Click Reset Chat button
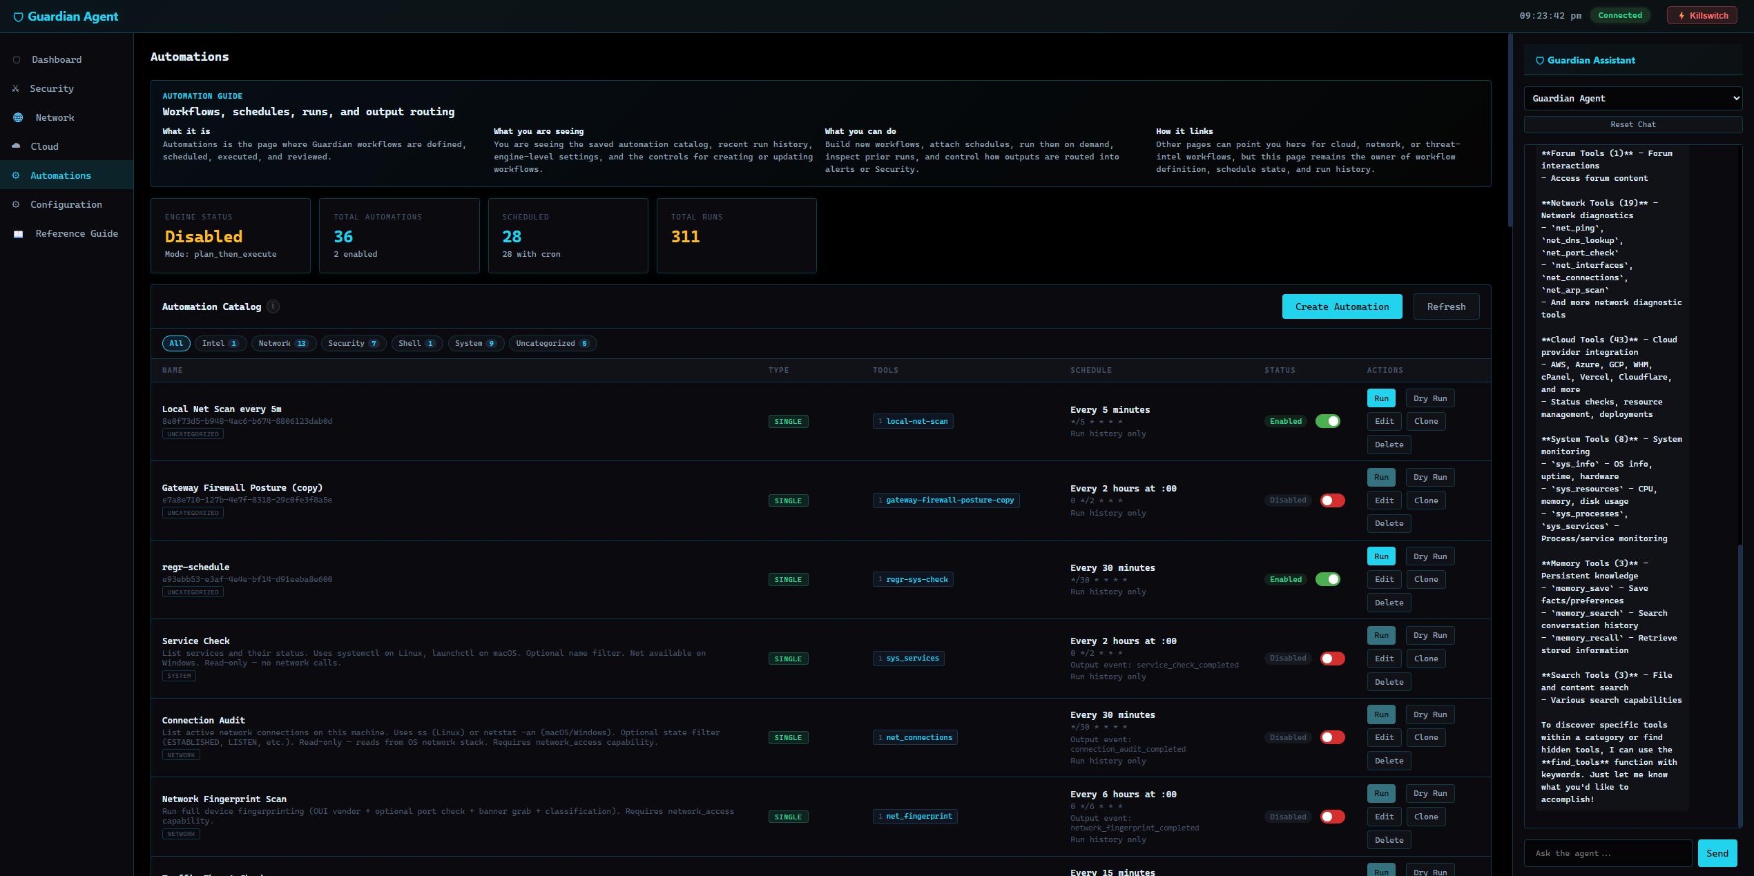This screenshot has width=1754, height=876. [1632, 125]
